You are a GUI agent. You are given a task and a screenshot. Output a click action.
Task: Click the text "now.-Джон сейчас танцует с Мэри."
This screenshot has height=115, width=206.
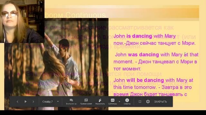tap(154, 43)
